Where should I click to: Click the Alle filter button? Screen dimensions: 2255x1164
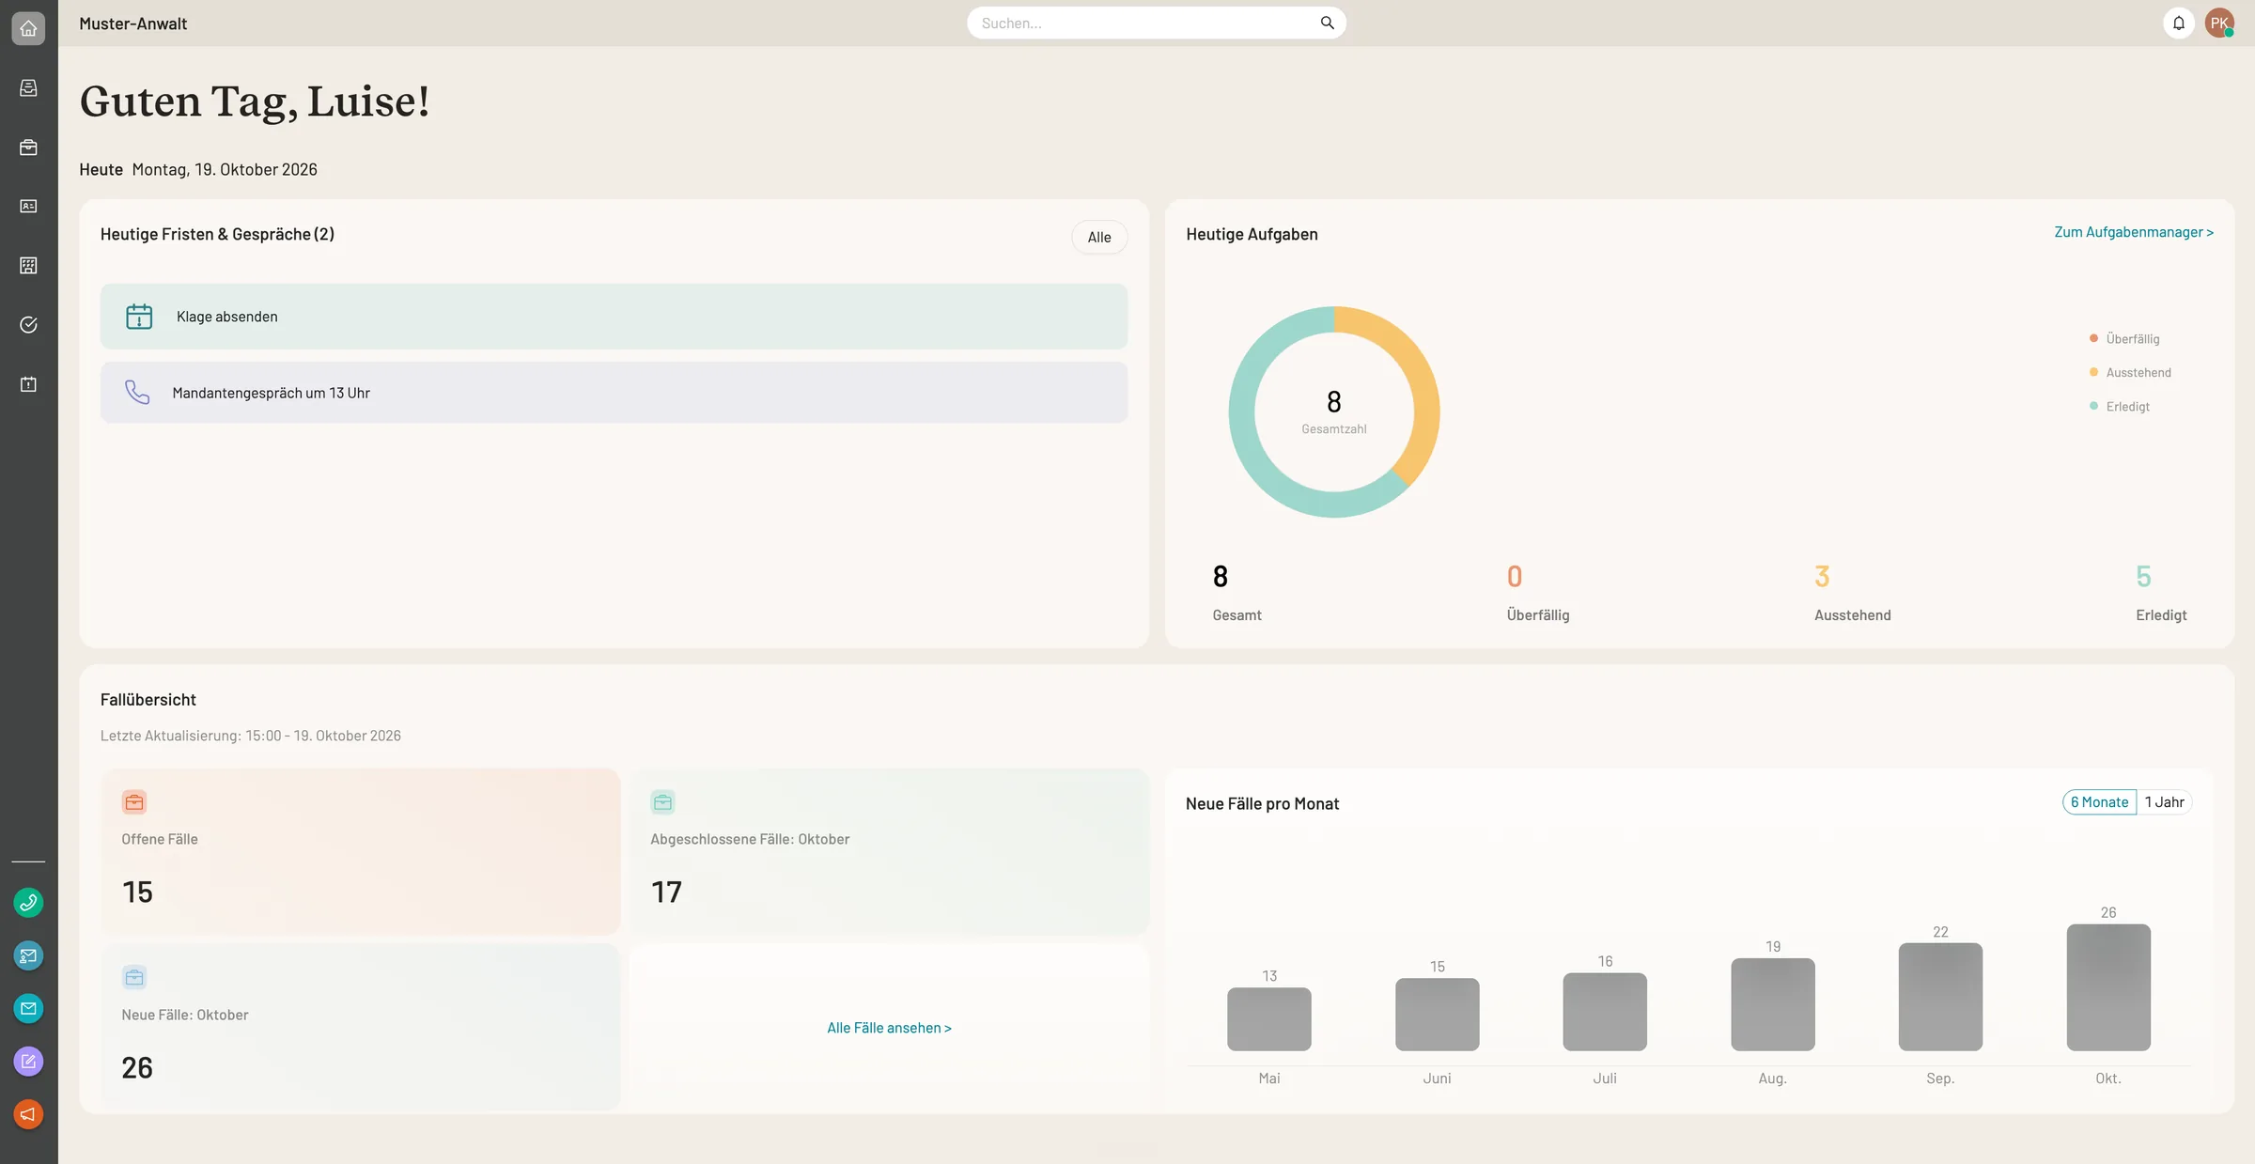click(x=1099, y=237)
